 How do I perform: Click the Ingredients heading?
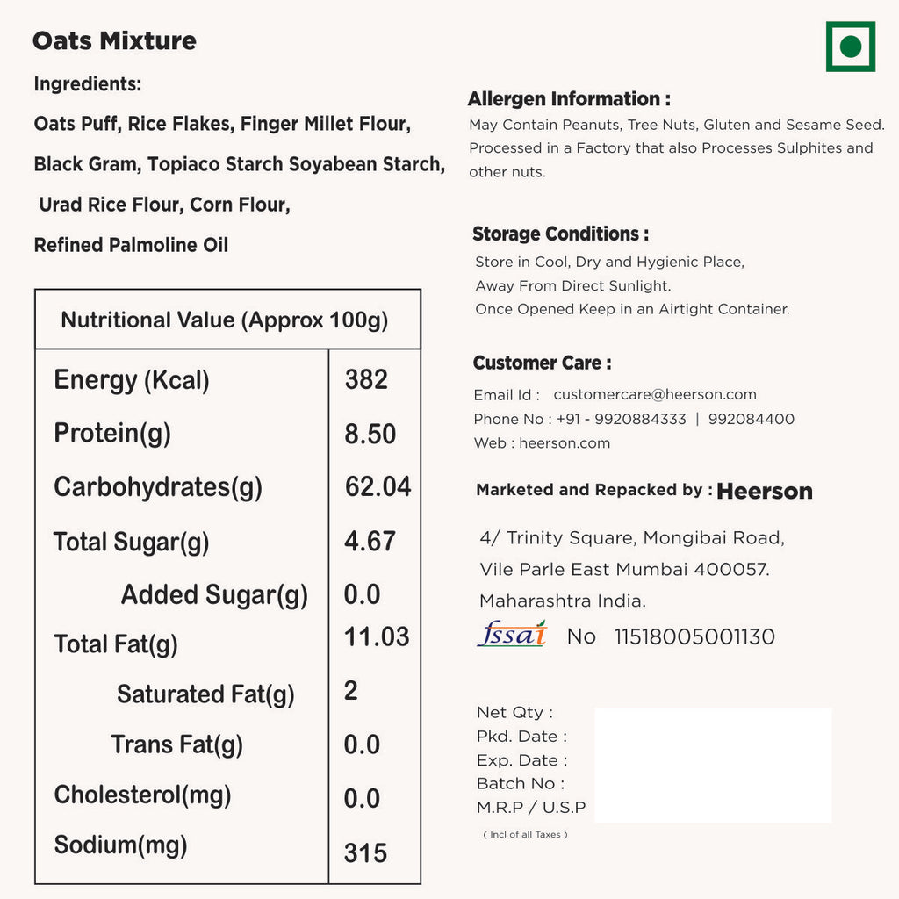tap(88, 84)
